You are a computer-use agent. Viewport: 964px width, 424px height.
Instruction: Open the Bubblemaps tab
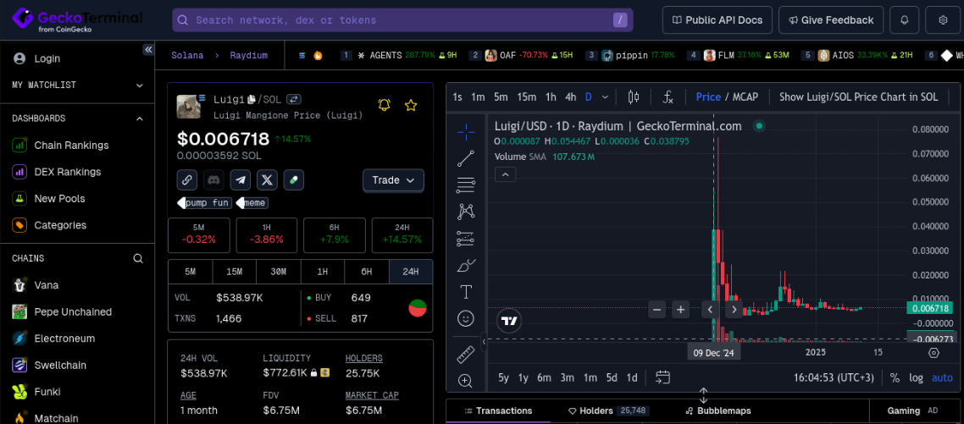(718, 410)
